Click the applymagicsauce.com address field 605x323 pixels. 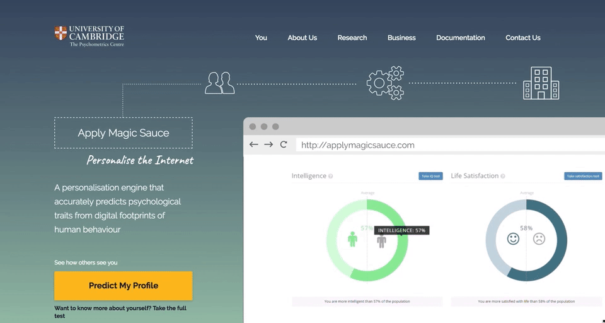tap(450, 145)
